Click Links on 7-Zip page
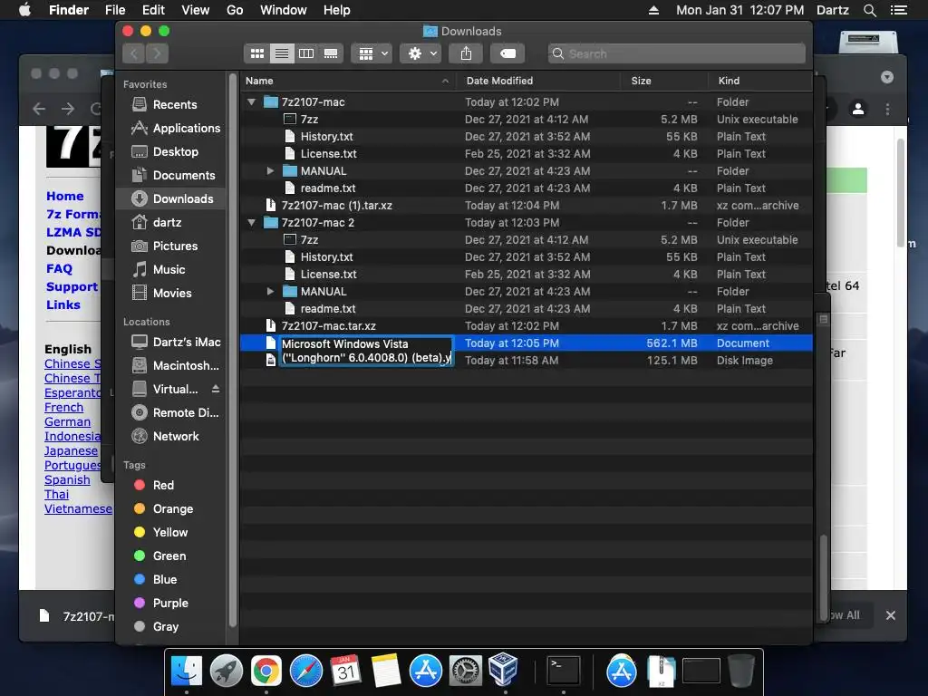The image size is (928, 696). tap(63, 304)
